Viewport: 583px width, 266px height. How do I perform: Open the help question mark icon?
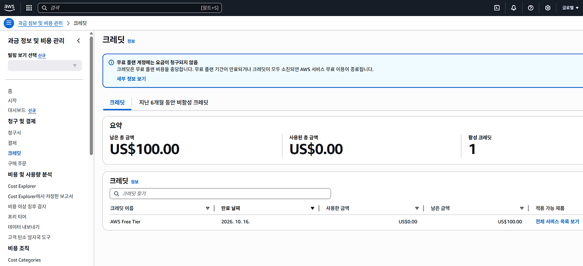point(531,8)
